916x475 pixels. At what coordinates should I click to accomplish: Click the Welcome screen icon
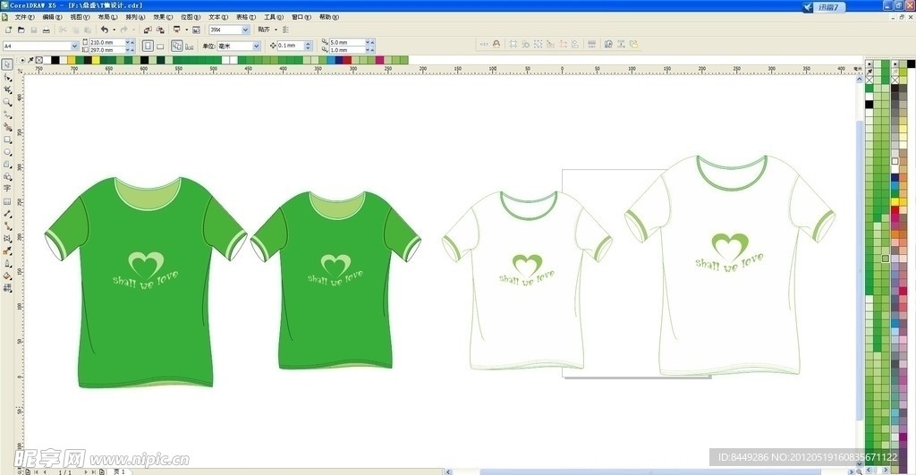[x=196, y=30]
